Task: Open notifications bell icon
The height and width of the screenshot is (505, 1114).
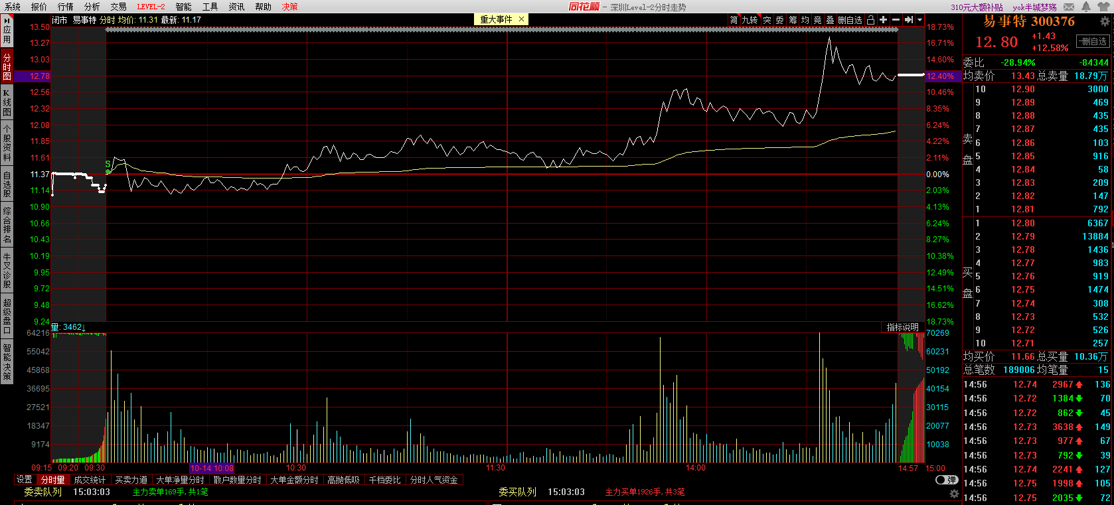Action: 1086,7
